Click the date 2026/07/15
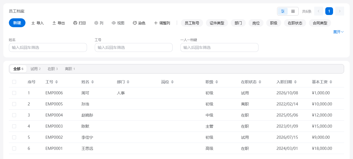 (x=287, y=137)
